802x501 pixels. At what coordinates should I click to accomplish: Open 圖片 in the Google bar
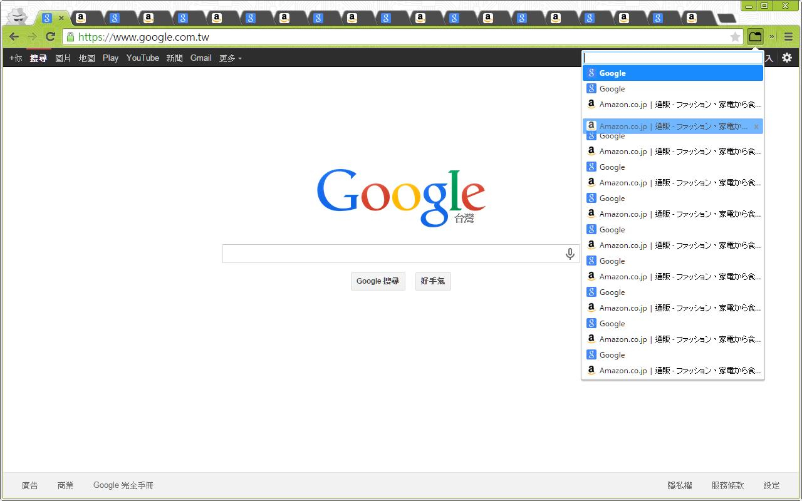pos(63,58)
